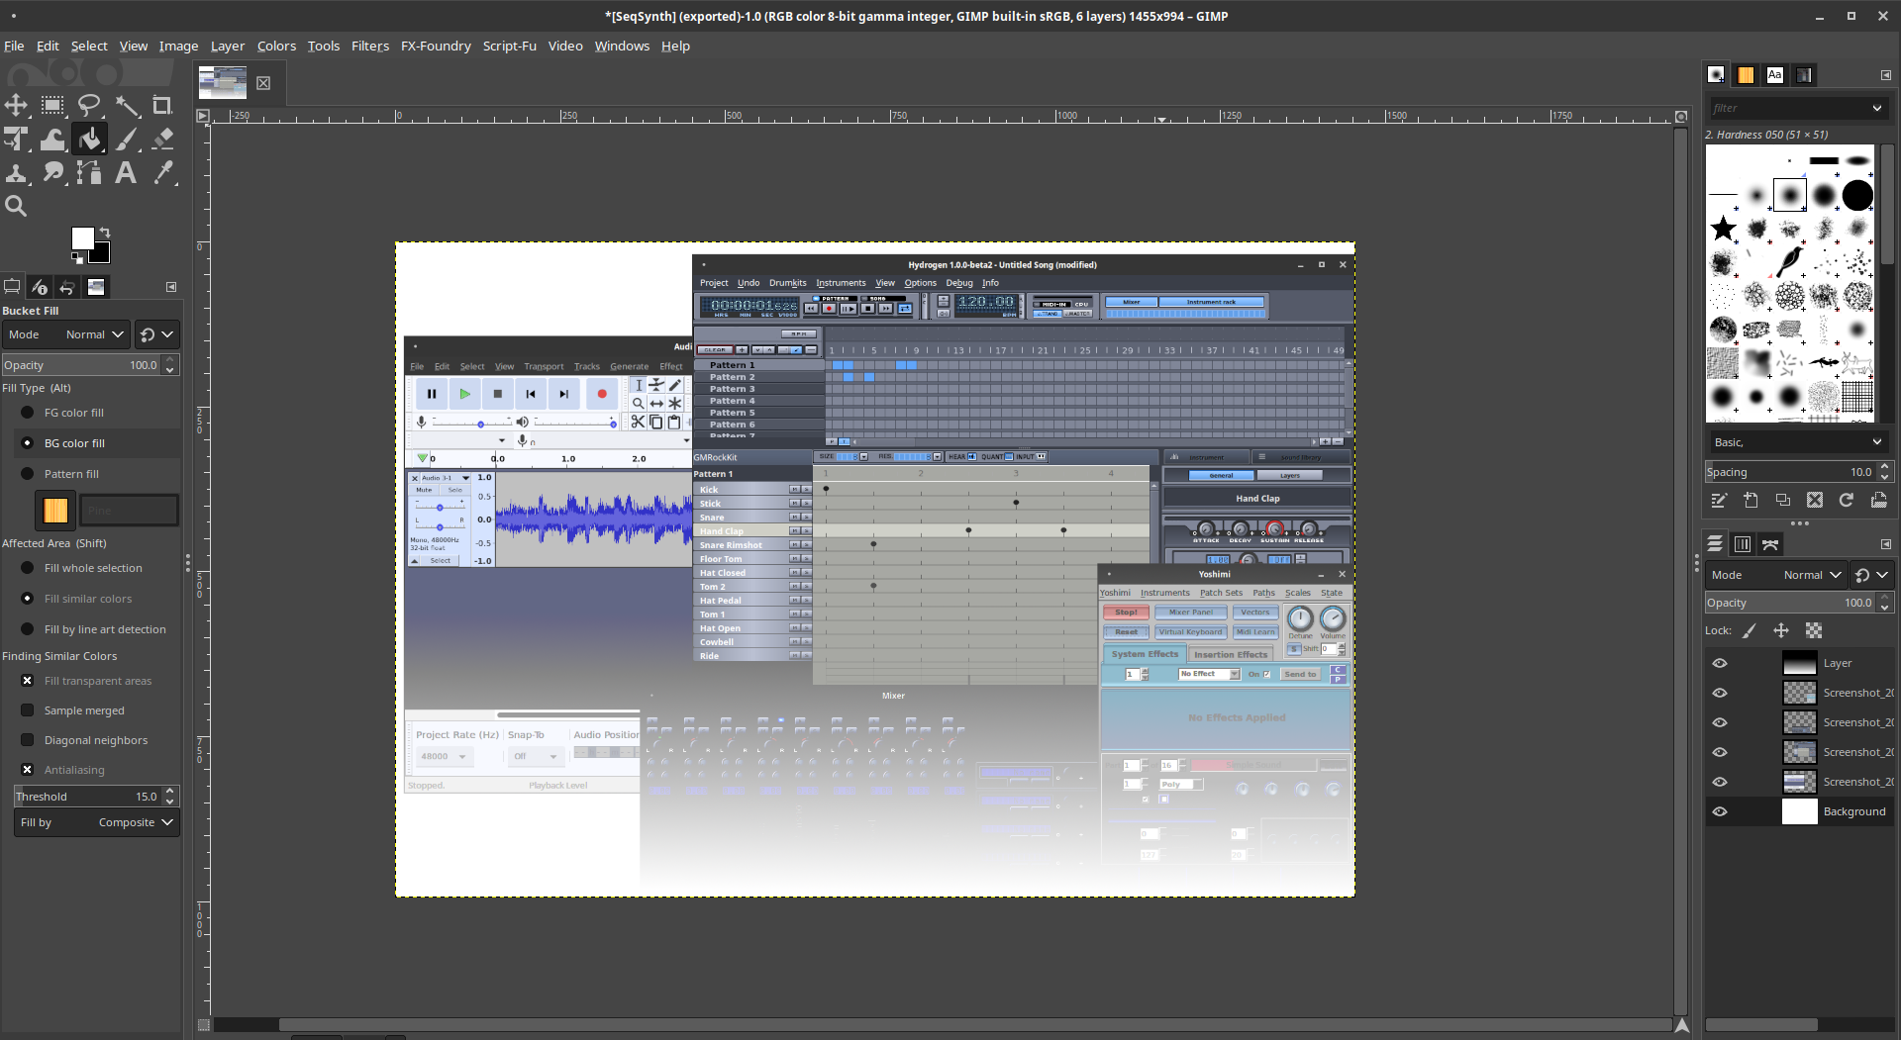
Task: Select the Fuzzy Select magic wand tool
Action: click(x=127, y=106)
